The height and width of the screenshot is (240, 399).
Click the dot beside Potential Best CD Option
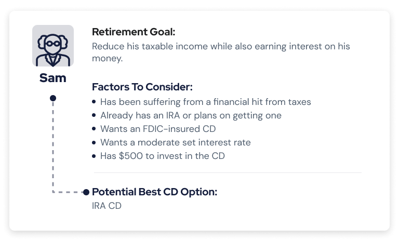tap(86, 192)
